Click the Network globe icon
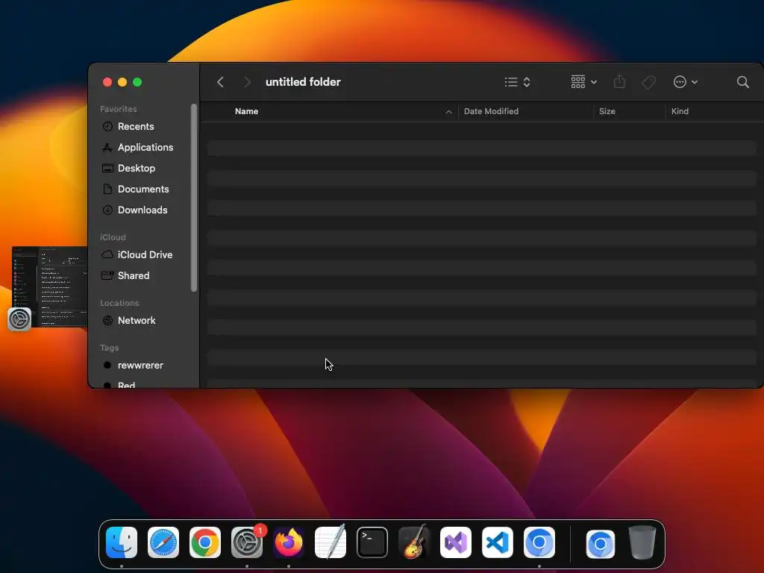Viewport: 764px width, 573px height. 107,321
